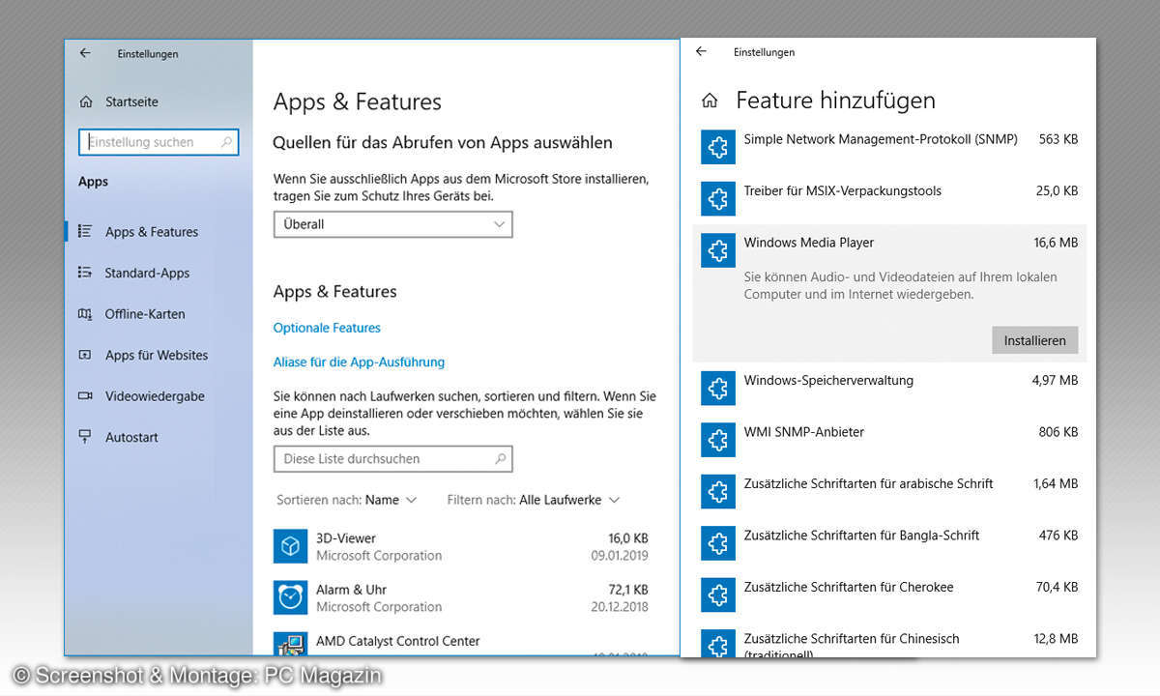Image resolution: width=1160 pixels, height=696 pixels.
Task: Click MSIX-Verpackungstools feature icon
Action: [718, 199]
